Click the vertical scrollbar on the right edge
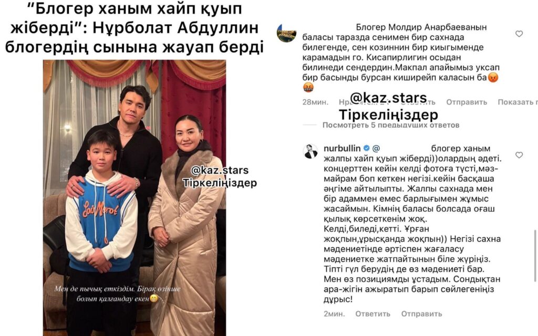Screen dimensions: 538x336 [535, 256]
